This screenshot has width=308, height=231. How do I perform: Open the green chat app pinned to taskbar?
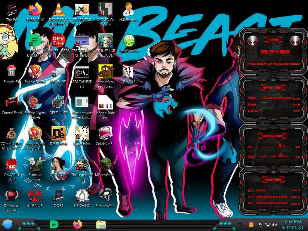[54, 224]
